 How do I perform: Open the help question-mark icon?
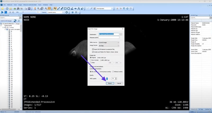29,9
